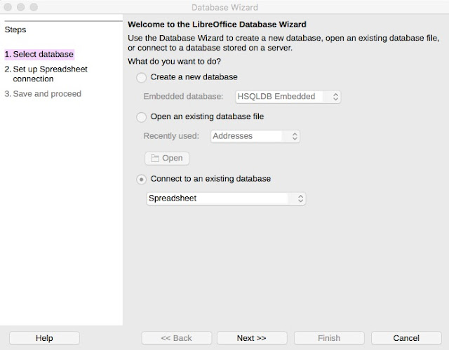Image resolution: width=449 pixels, height=350 pixels.
Task: Open the HSQLDB Embedded dropdown
Action: (x=288, y=97)
